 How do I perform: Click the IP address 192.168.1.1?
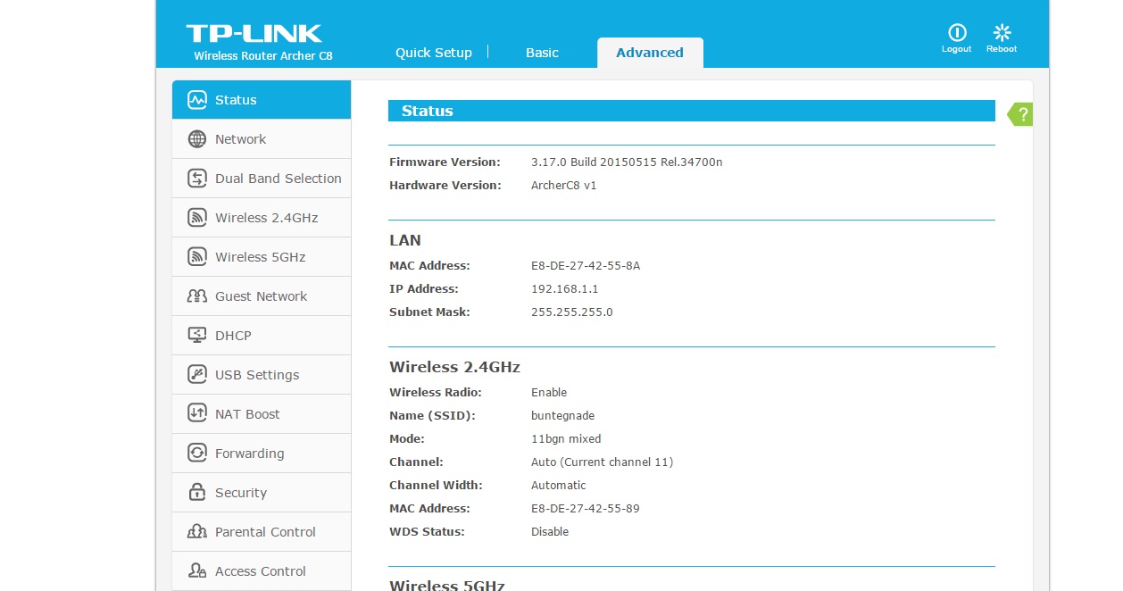pyautogui.click(x=565, y=289)
